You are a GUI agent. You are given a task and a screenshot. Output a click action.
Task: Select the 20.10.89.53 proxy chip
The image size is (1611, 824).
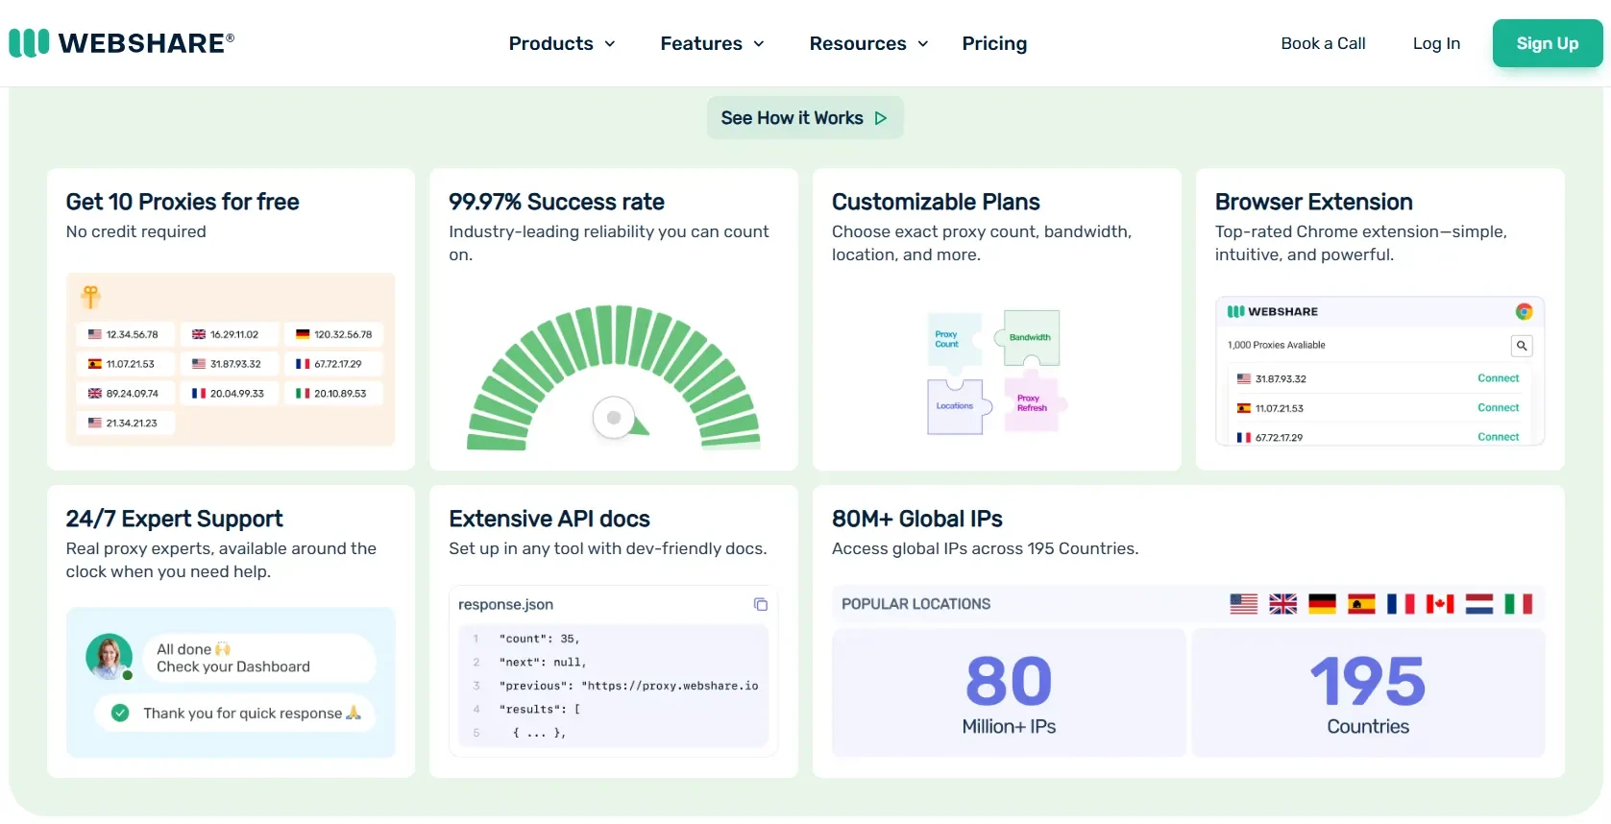point(333,394)
